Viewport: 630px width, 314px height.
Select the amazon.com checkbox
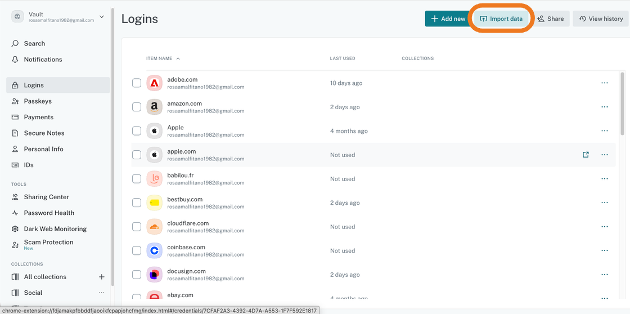(x=137, y=107)
